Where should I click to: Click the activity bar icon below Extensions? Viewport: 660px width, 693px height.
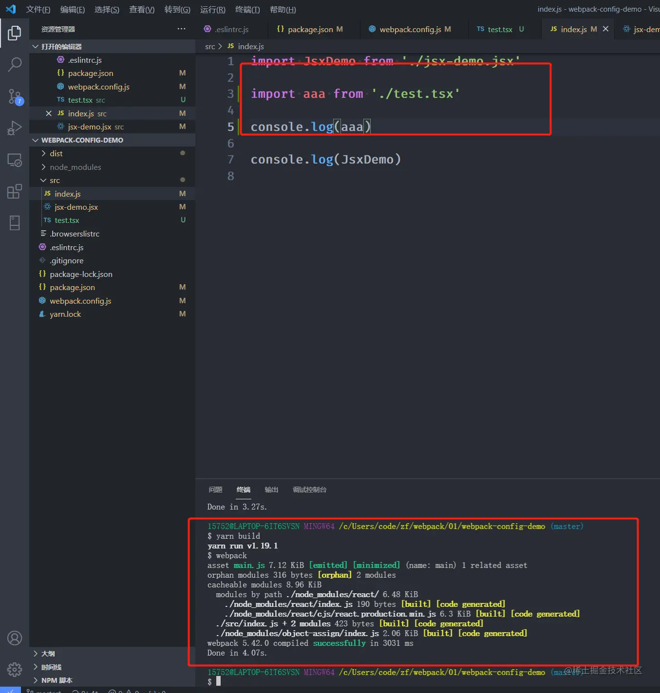click(x=15, y=223)
